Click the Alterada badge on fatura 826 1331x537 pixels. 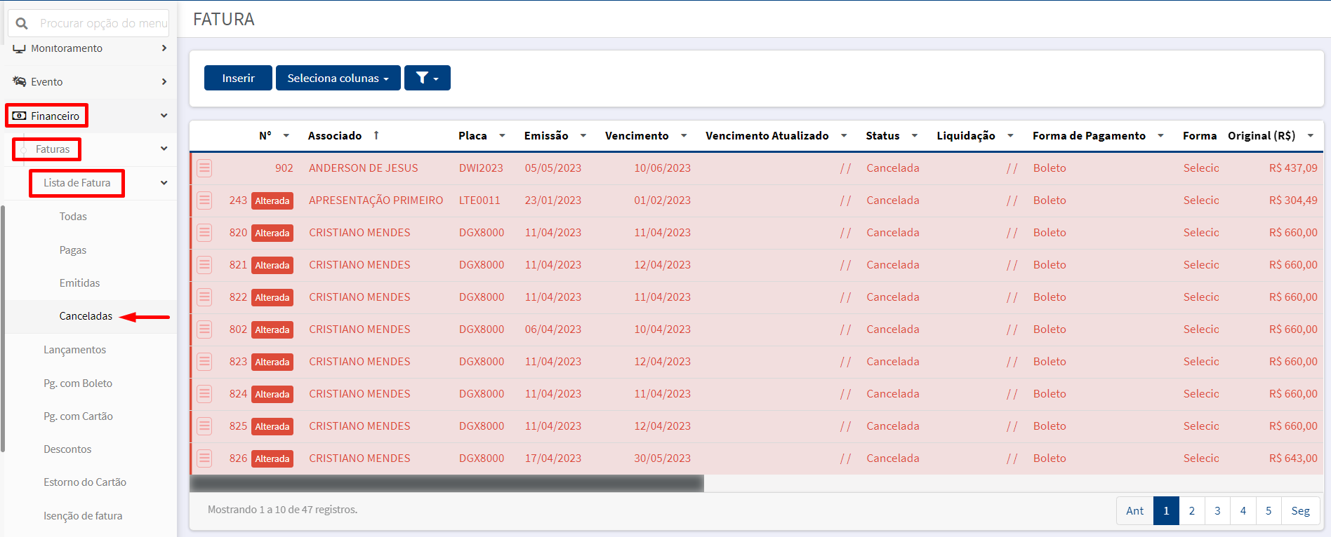click(272, 458)
